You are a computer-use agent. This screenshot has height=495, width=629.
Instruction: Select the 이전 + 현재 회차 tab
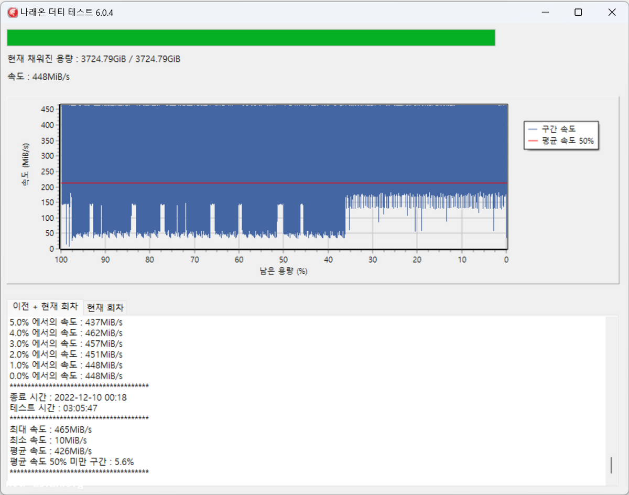pos(45,306)
